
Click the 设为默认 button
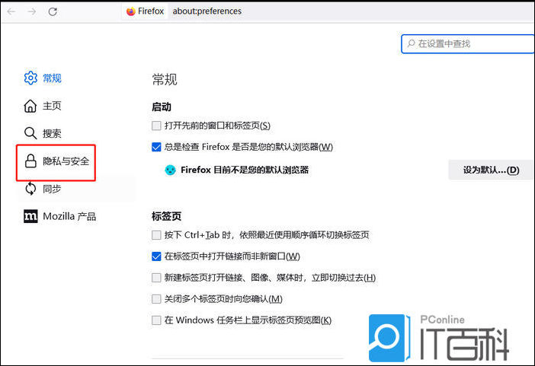pos(491,170)
